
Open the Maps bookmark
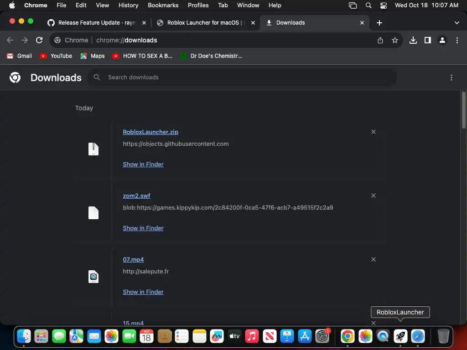[x=92, y=56]
